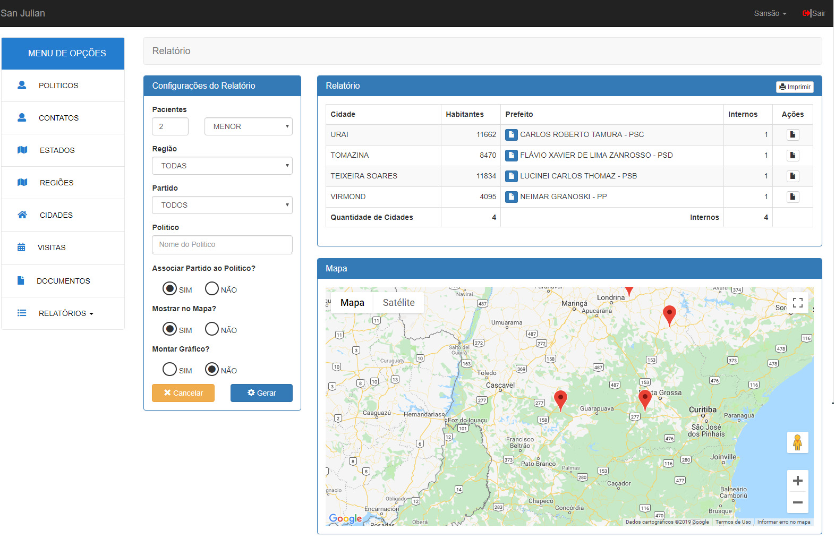Zoom in the map with plus button
835x538 pixels.
pyautogui.click(x=797, y=481)
